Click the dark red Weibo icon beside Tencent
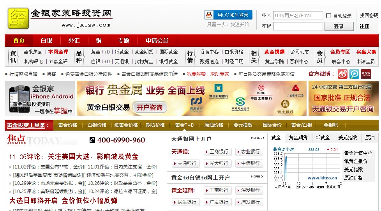The height and width of the screenshot is (211, 381). [x=365, y=74]
